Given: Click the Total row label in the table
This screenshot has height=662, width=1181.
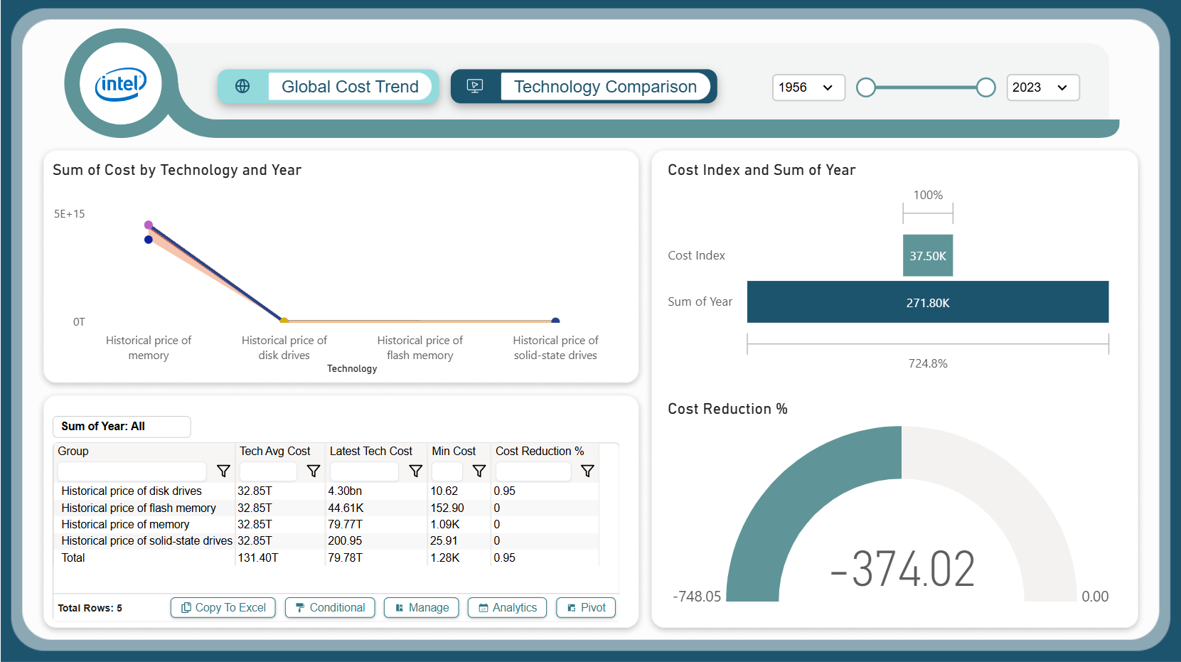Looking at the screenshot, I should click(x=73, y=557).
